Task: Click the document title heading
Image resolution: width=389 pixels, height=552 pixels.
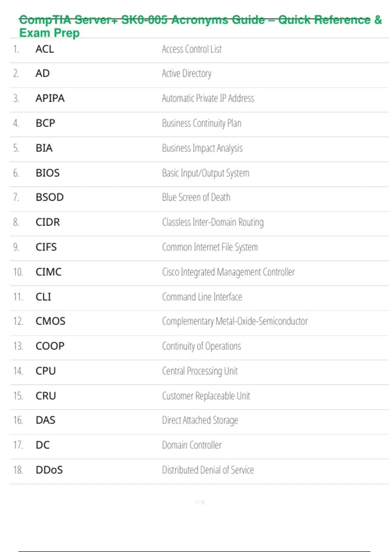Action: pos(200,26)
